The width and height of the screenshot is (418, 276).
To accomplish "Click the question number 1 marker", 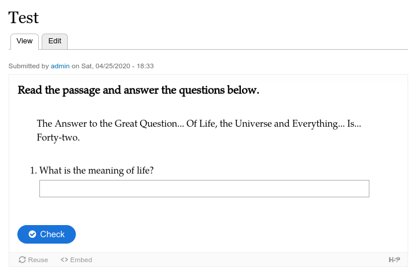I will (33, 171).
